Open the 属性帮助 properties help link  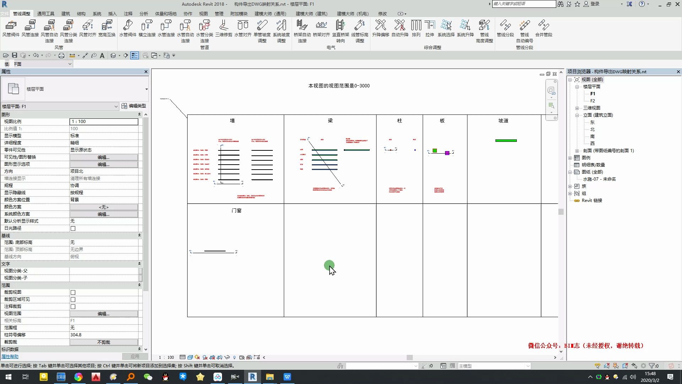coord(10,356)
